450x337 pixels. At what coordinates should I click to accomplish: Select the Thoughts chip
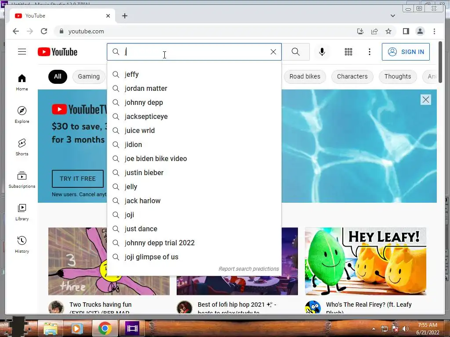[x=397, y=76]
